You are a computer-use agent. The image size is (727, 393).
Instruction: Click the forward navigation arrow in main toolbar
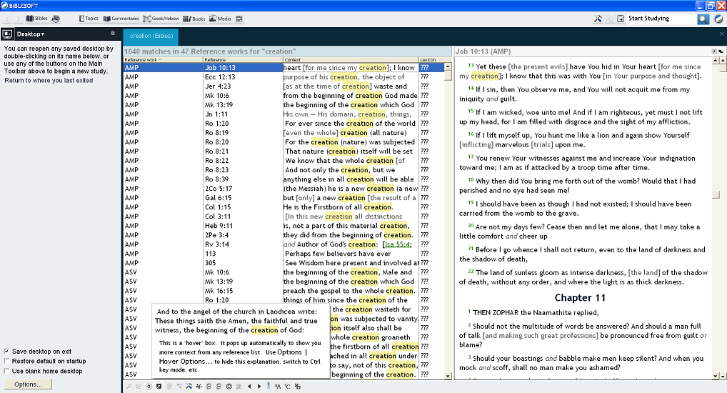pyautogui.click(x=18, y=19)
